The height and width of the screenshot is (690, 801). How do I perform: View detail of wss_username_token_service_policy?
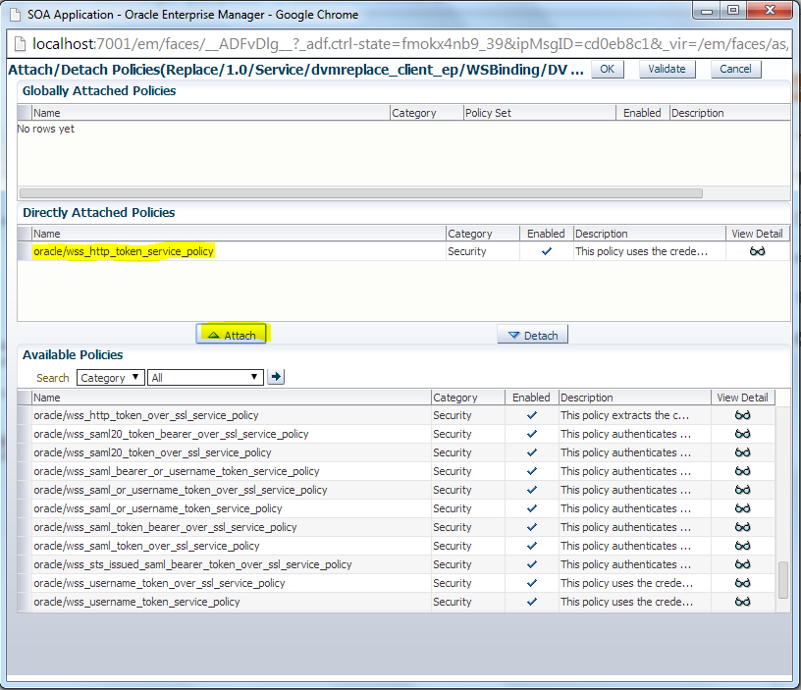click(742, 602)
